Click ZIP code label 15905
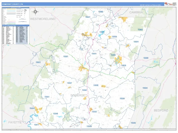Image resolution: width=178 pixels, height=133 pixels. 101,12
